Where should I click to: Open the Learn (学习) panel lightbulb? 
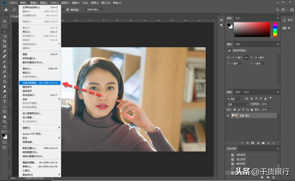pyautogui.click(x=284, y=20)
